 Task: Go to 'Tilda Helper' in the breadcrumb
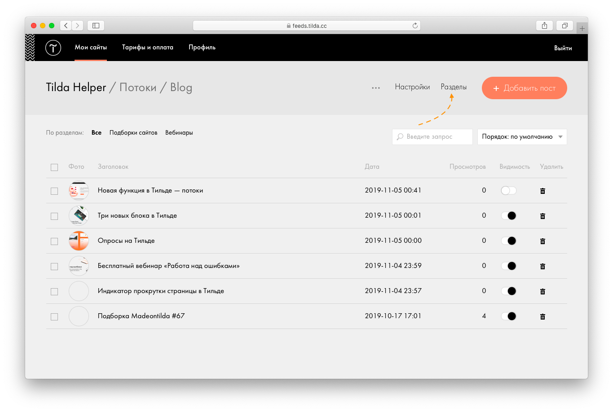[76, 88]
